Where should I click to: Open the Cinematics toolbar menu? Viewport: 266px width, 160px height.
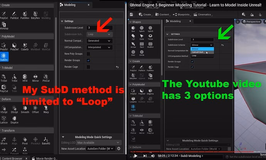(x=202, y=15)
